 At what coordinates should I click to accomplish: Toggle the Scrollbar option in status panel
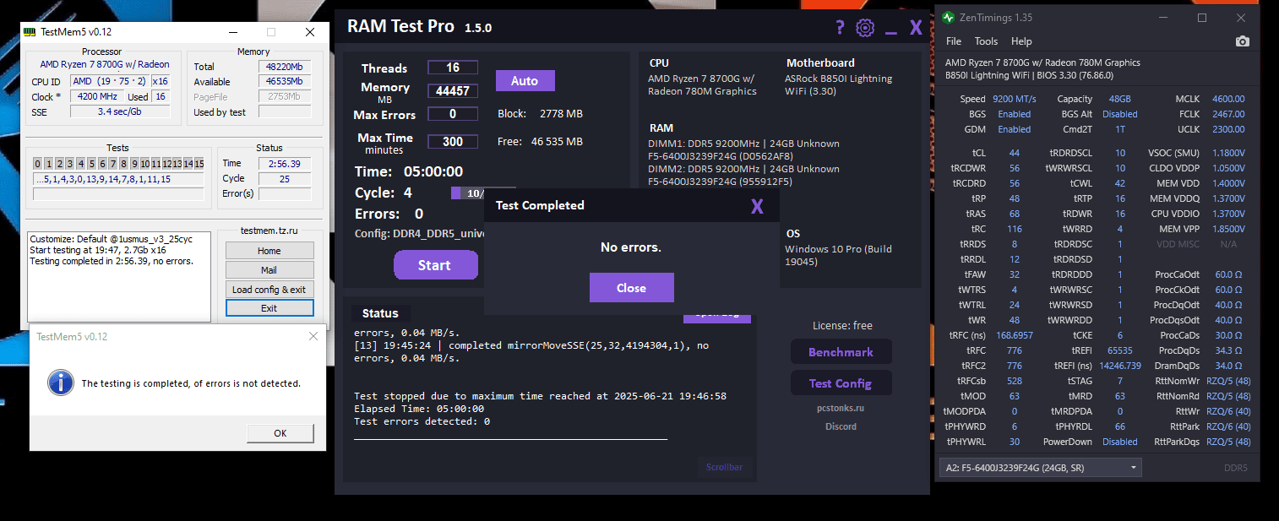(x=724, y=467)
